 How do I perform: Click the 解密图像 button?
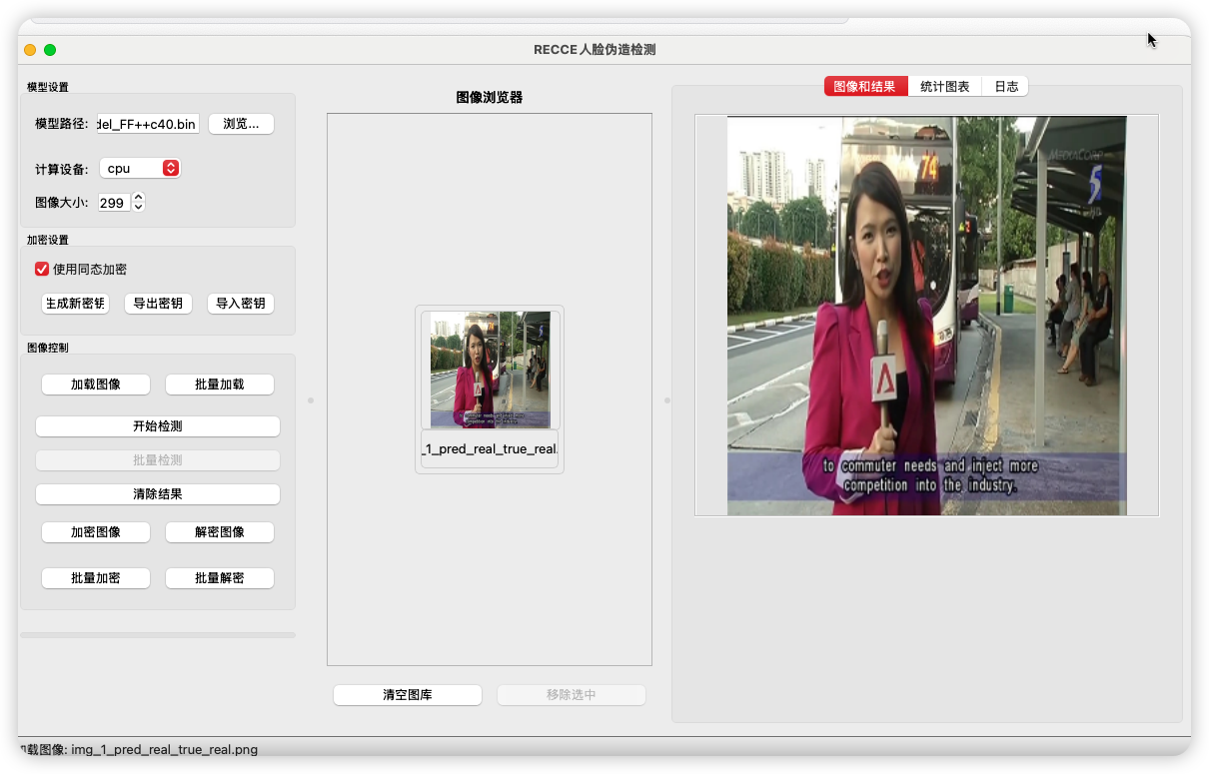coord(220,532)
